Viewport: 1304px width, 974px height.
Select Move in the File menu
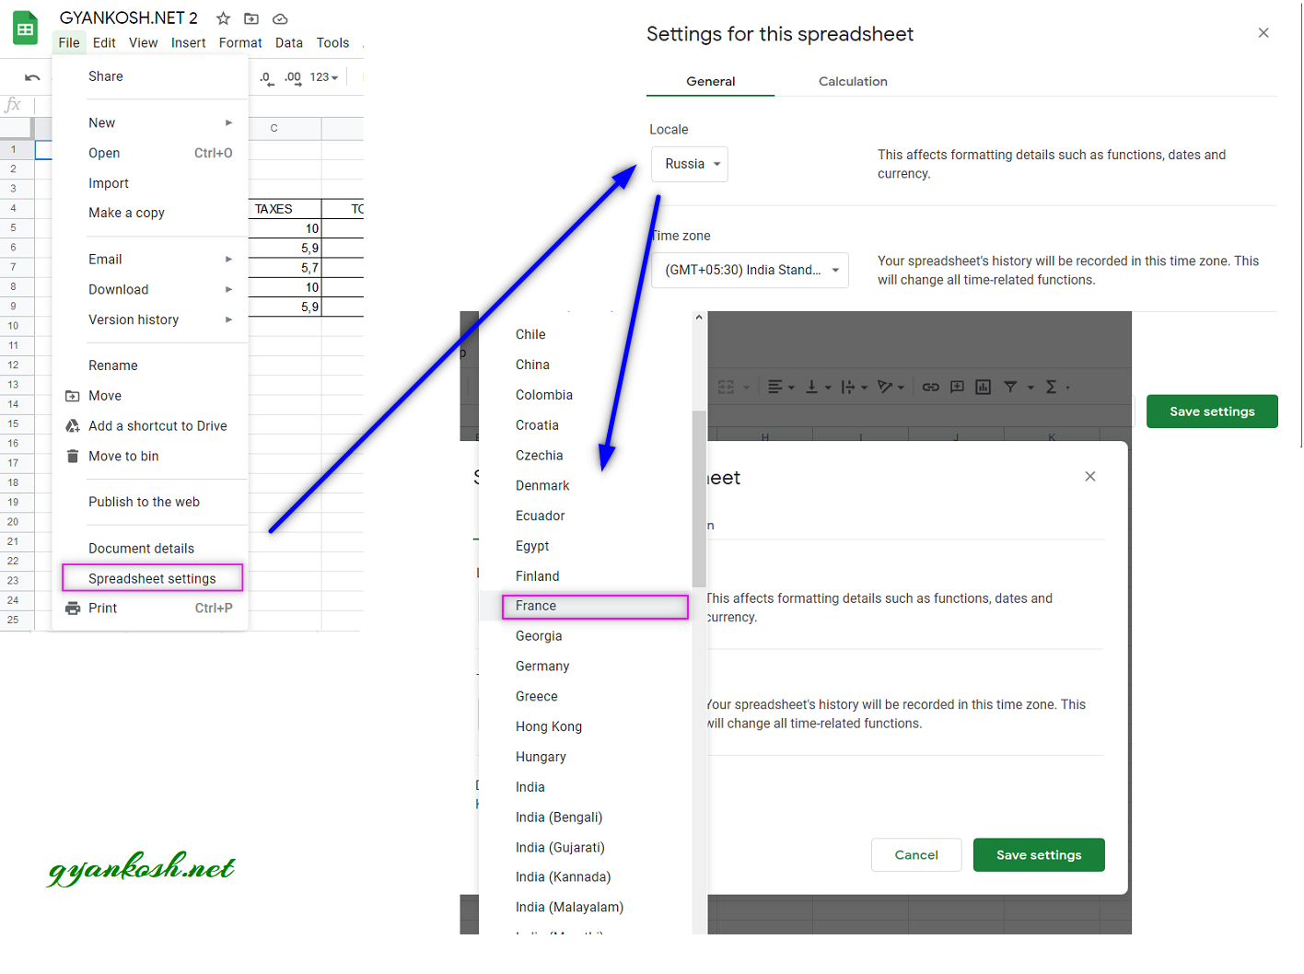pos(150,396)
